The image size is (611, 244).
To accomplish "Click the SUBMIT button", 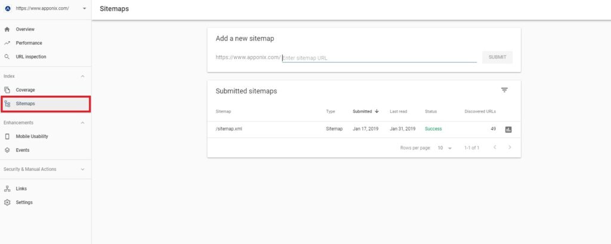I will [497, 57].
